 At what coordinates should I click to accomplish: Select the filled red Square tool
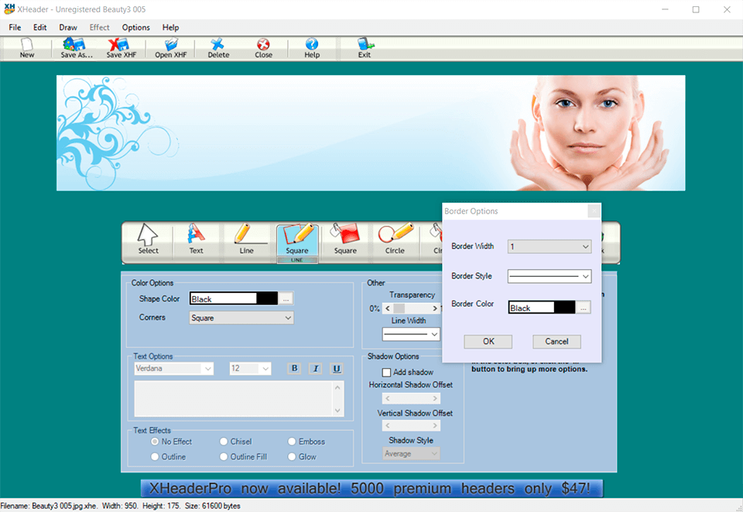(x=345, y=239)
